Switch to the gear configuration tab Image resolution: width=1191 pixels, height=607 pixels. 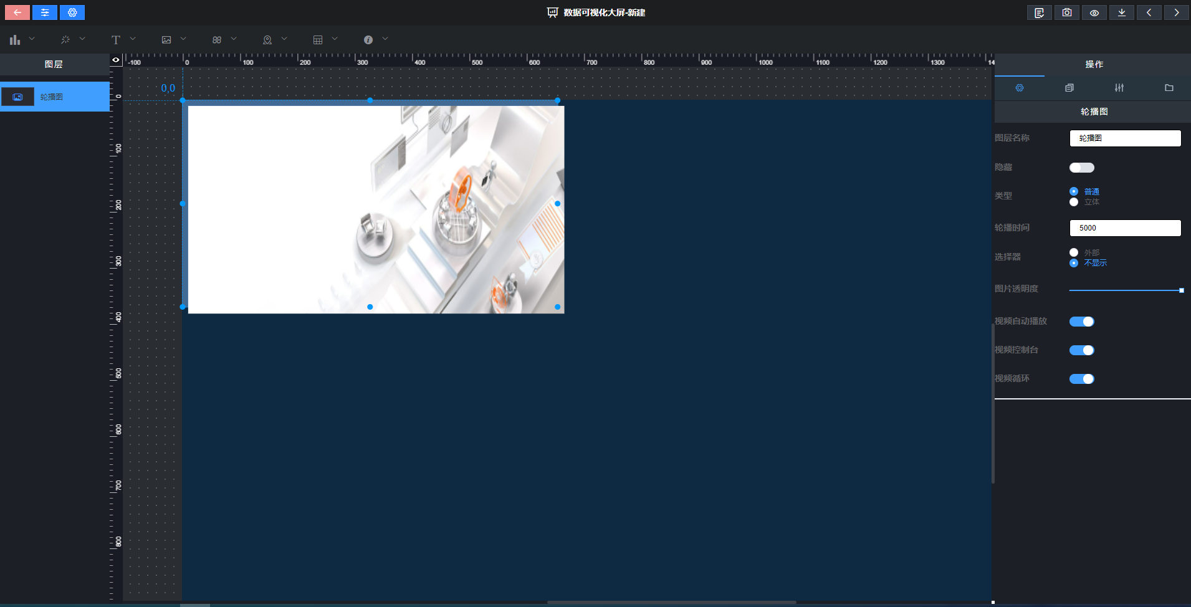[1020, 88]
